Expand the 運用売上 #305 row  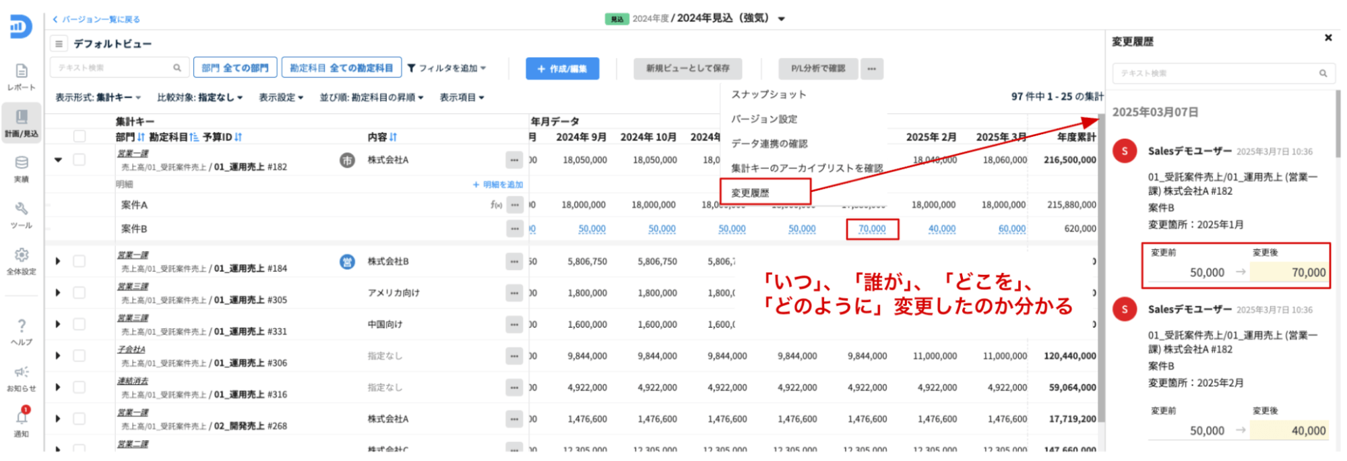(x=58, y=293)
